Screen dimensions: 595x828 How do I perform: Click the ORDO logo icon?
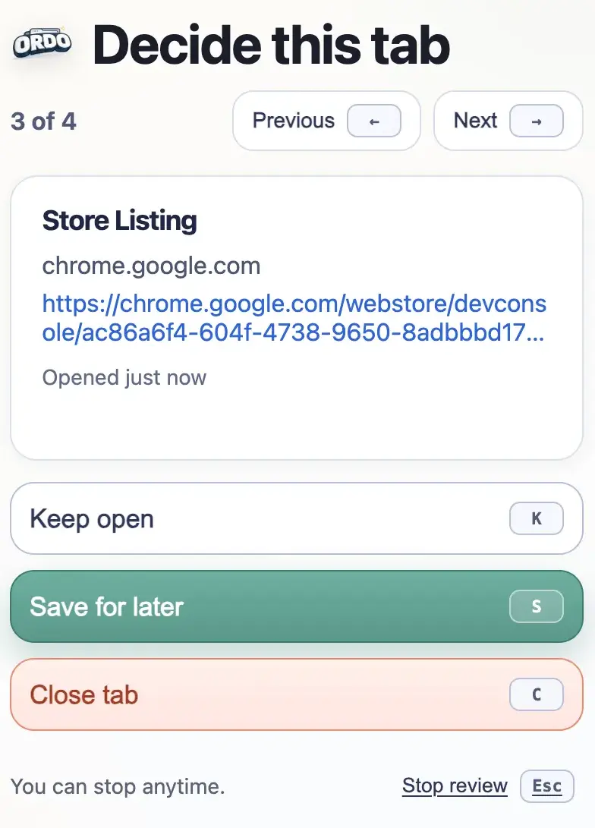pos(42,44)
